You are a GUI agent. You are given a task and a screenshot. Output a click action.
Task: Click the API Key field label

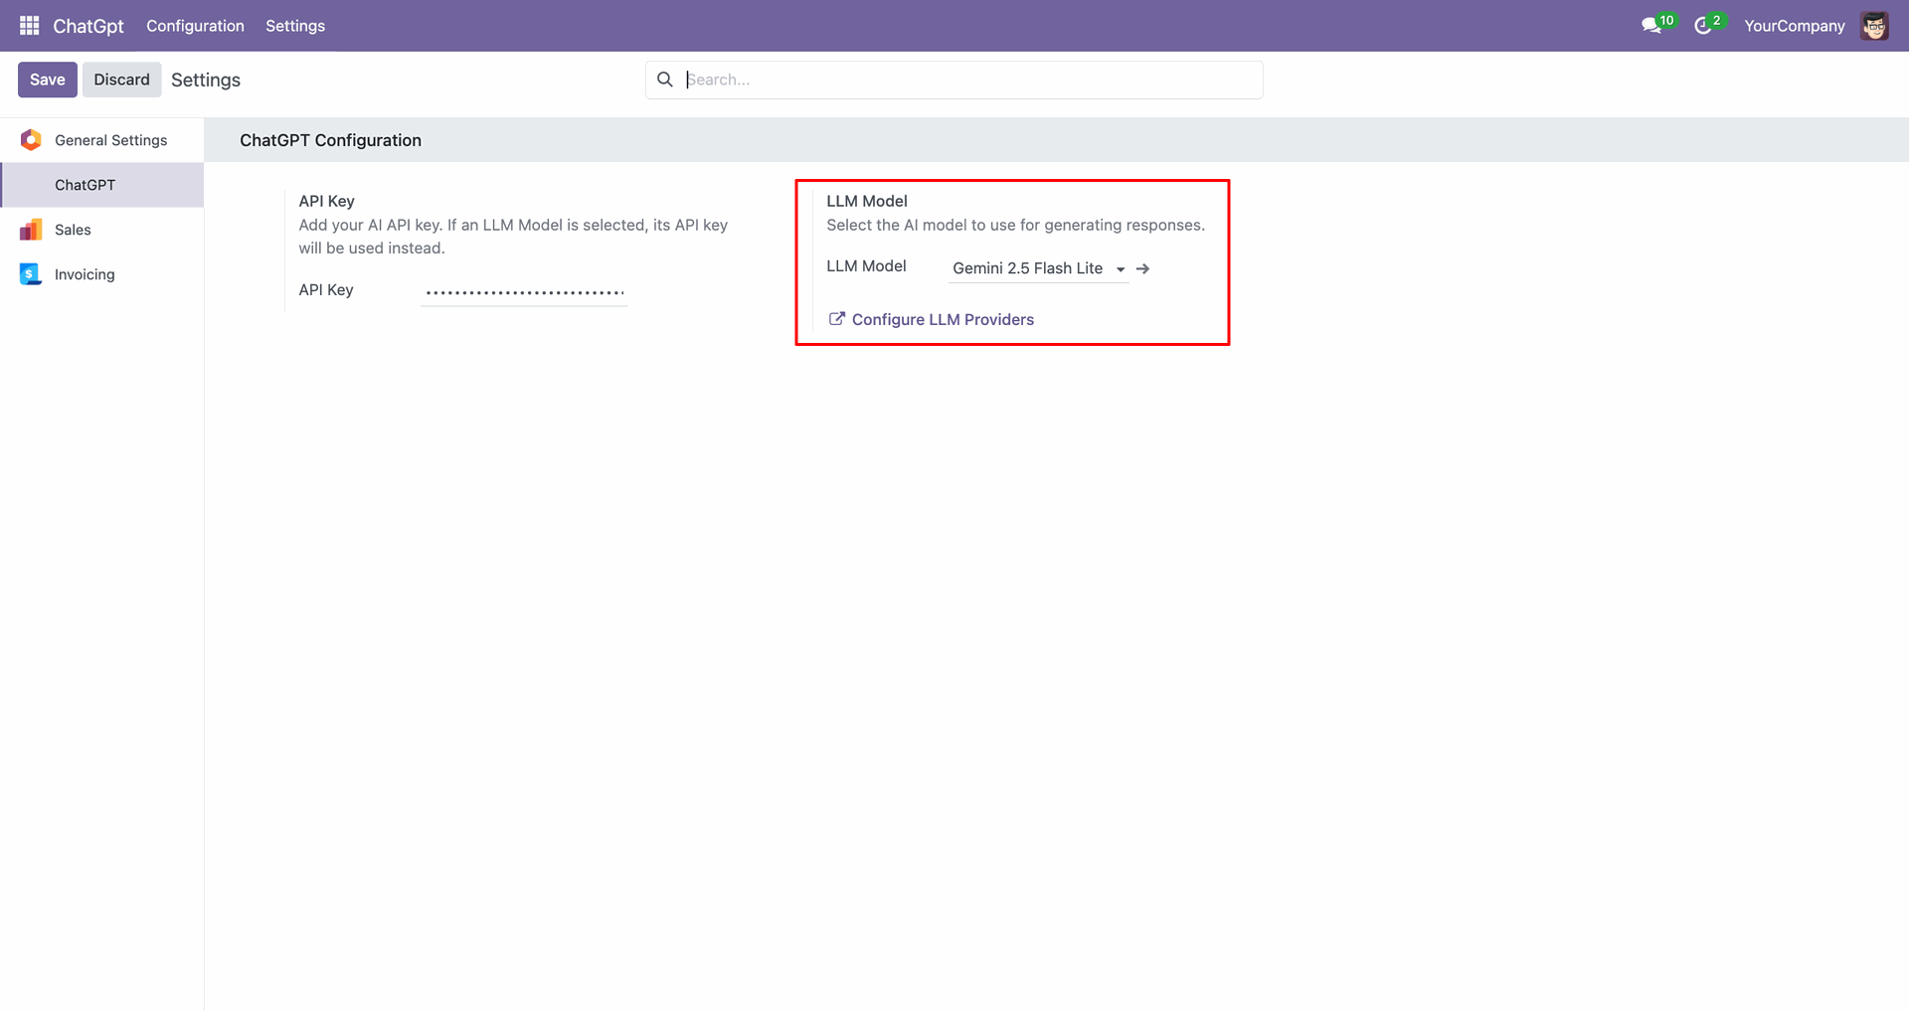(x=326, y=290)
